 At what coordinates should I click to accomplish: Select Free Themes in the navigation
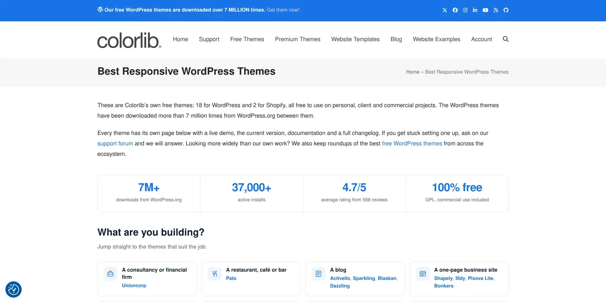click(247, 39)
